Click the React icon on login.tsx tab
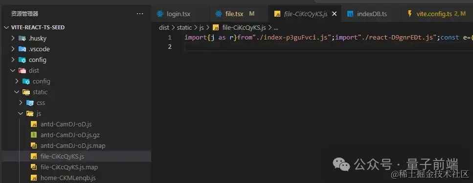473x183 pixels. click(160, 14)
